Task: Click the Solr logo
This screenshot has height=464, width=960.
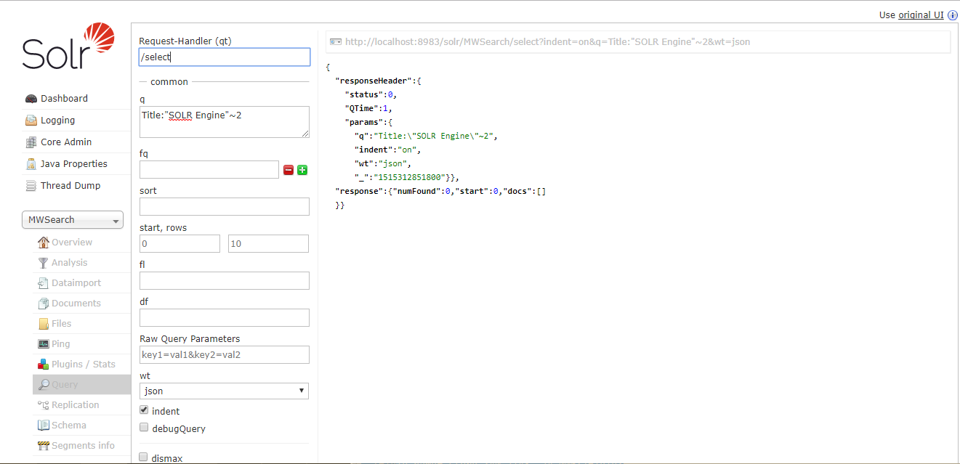Action: click(x=68, y=46)
